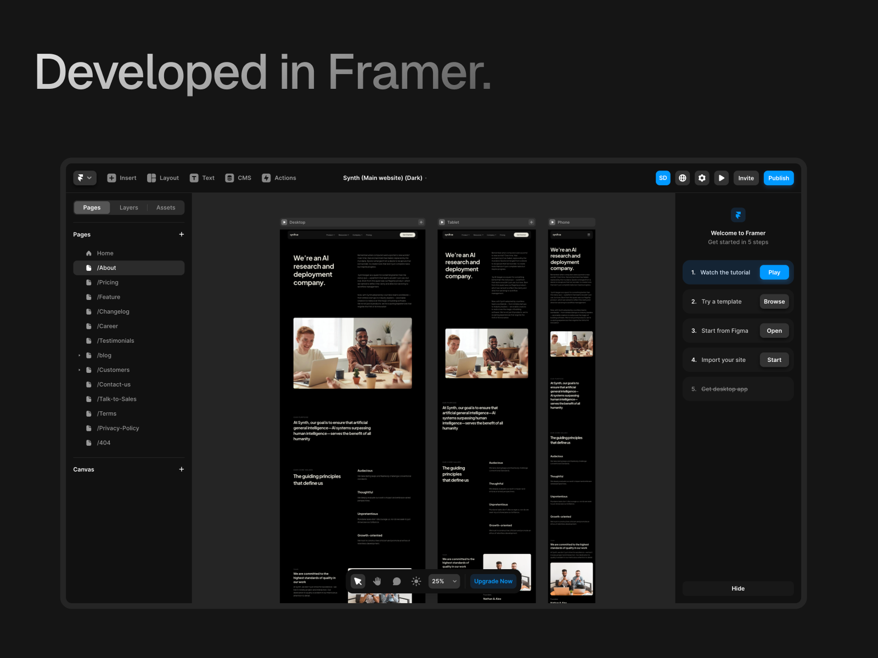The image size is (878, 658).
Task: Toggle the light/dark sun icon
Action: coord(417,581)
